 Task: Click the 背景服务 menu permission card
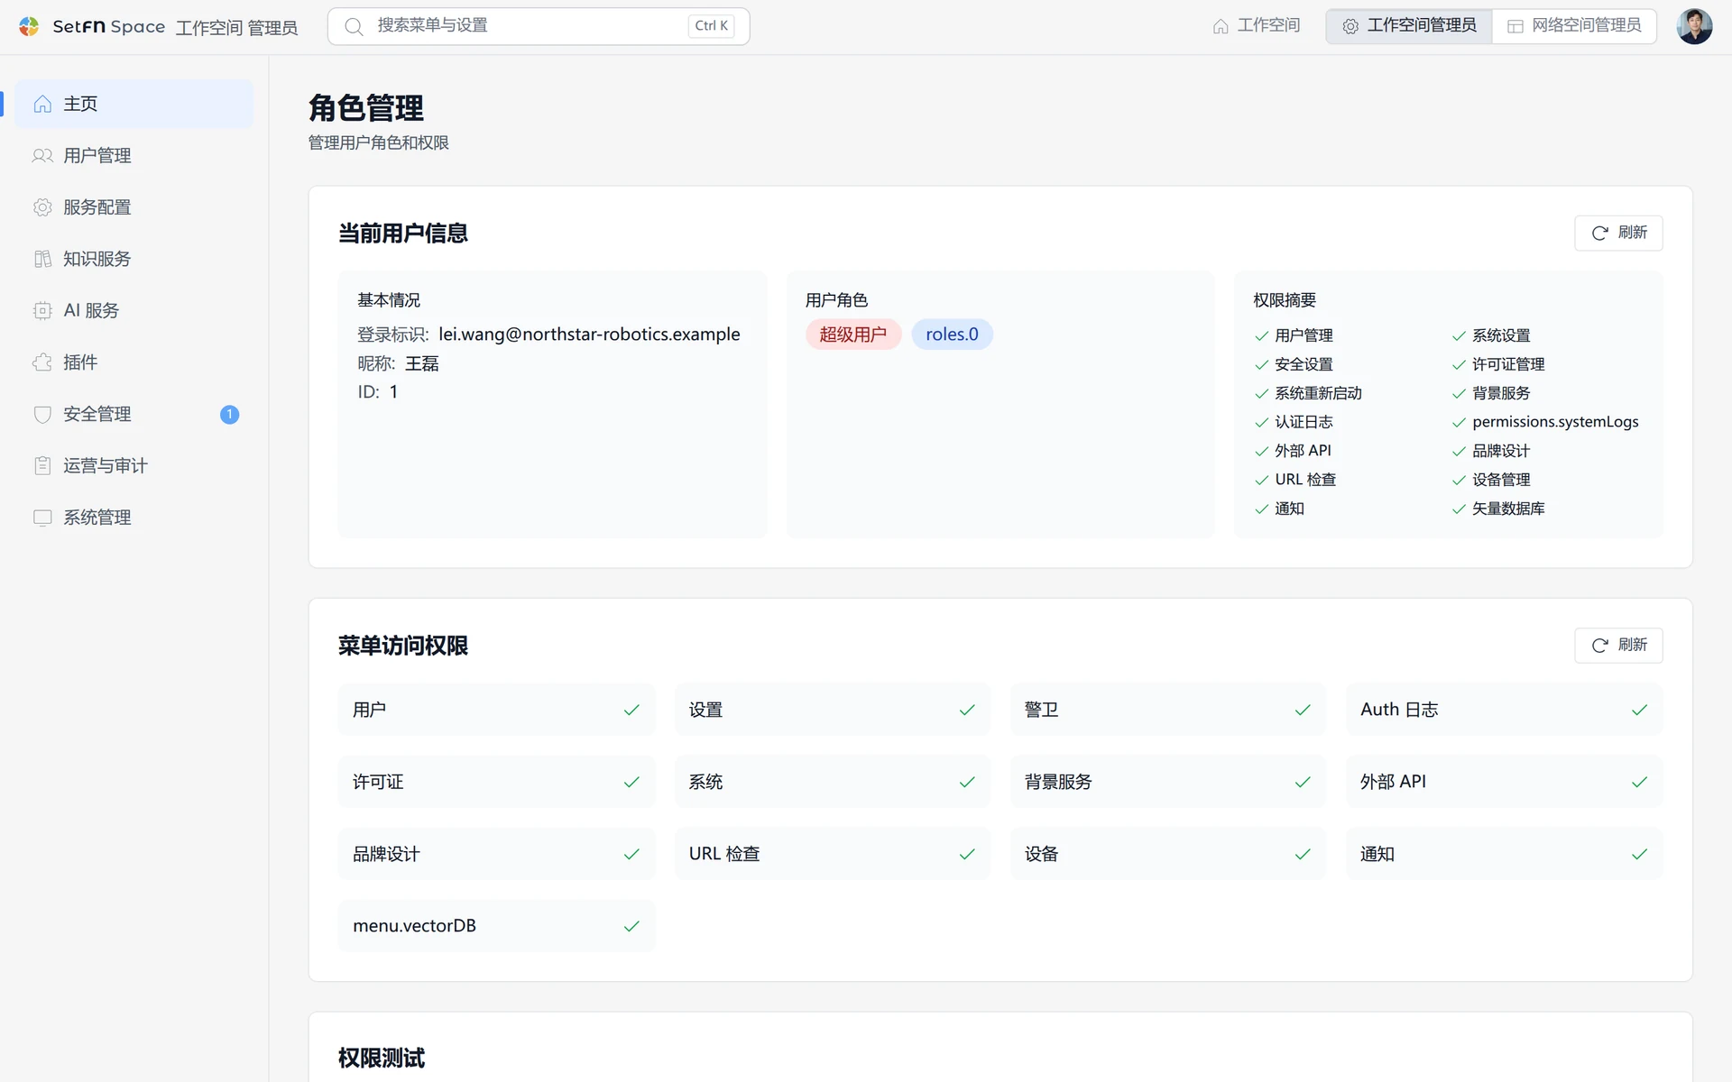tap(1168, 782)
